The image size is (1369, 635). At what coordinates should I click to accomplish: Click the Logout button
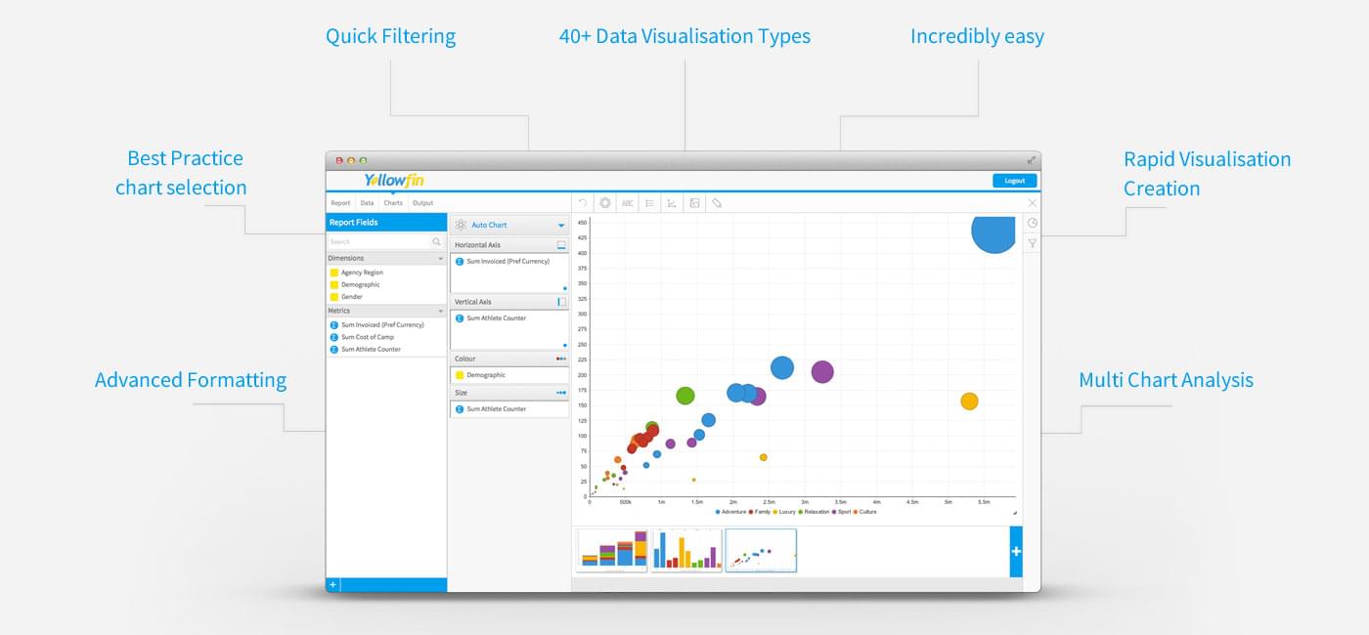click(1013, 180)
